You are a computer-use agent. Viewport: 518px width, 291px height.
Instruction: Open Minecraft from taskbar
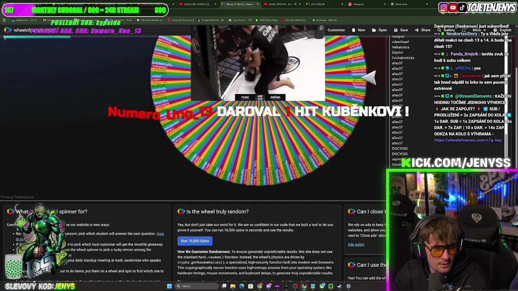[x=331, y=286]
